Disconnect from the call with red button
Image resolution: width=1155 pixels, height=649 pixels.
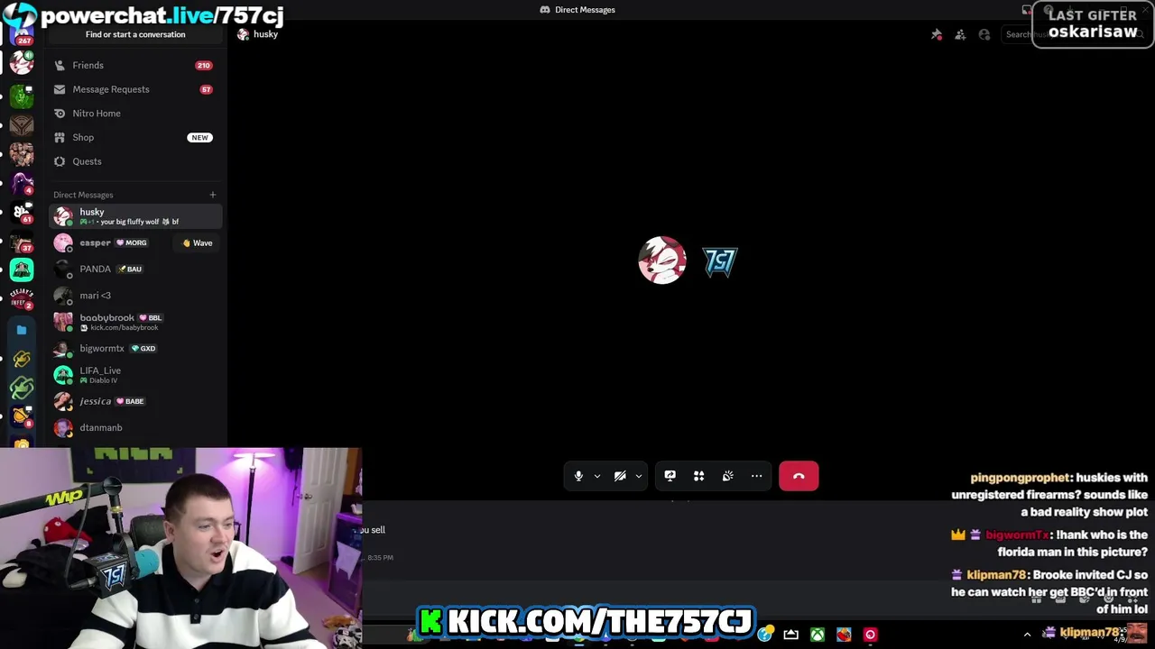click(799, 476)
